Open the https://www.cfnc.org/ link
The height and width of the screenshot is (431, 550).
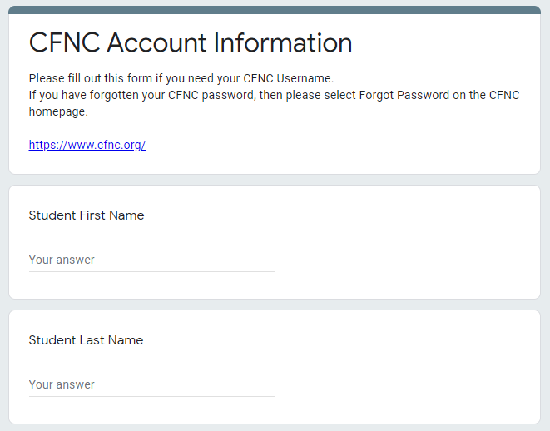87,145
